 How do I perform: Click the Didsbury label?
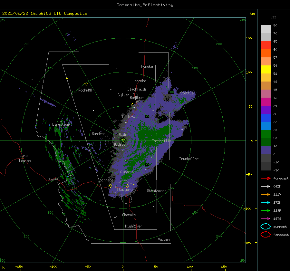coord(121,144)
